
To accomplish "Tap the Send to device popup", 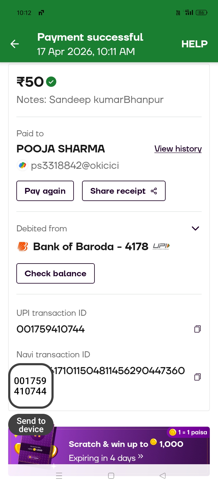I will 31,425.
